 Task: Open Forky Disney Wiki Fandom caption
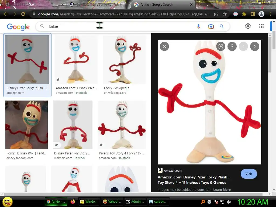pyautogui.click(x=26, y=153)
